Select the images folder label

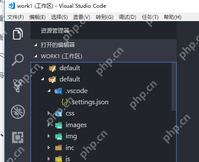coord(76,125)
